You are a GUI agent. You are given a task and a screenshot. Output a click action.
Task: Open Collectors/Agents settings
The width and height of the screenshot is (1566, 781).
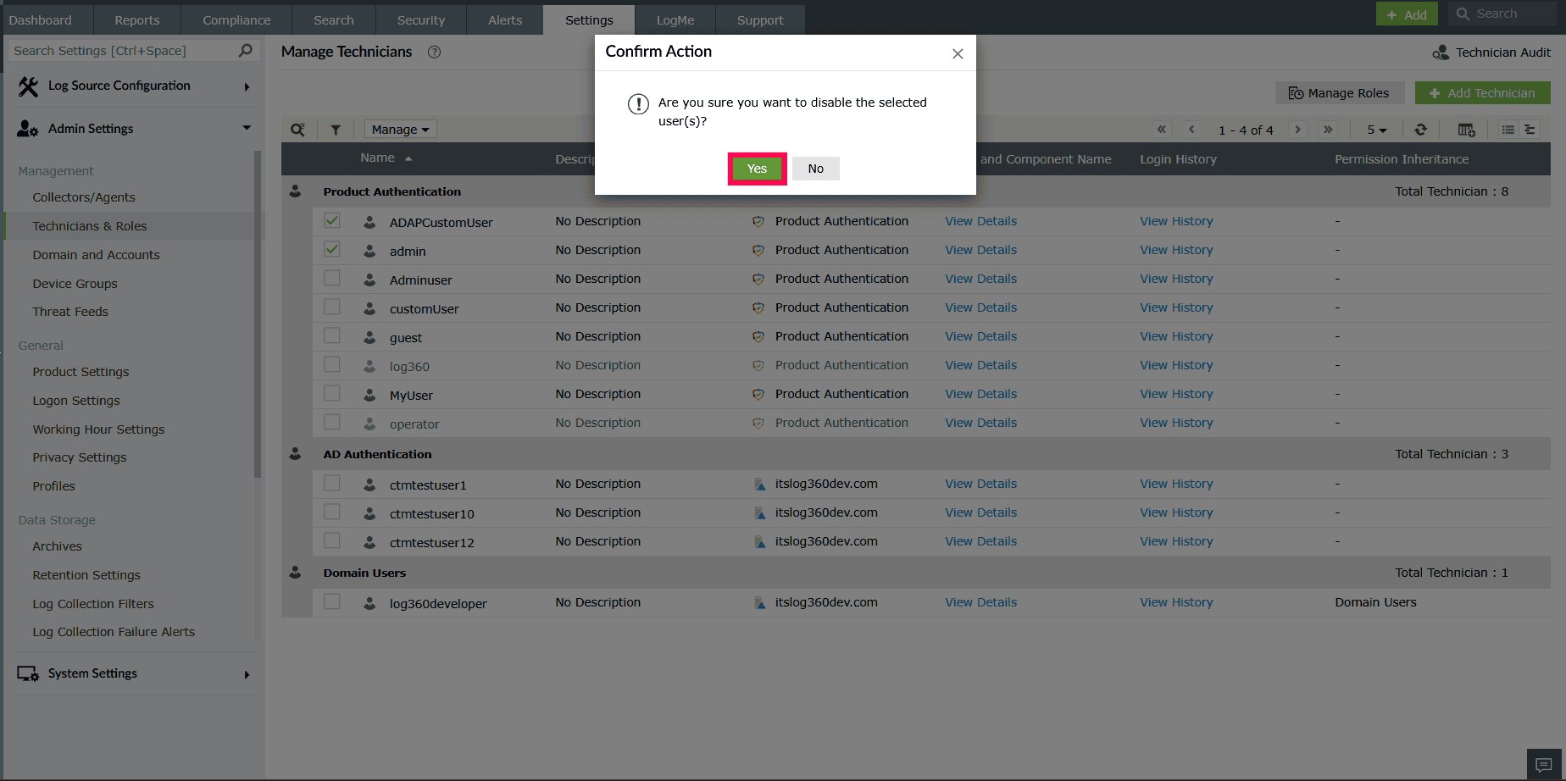point(84,197)
